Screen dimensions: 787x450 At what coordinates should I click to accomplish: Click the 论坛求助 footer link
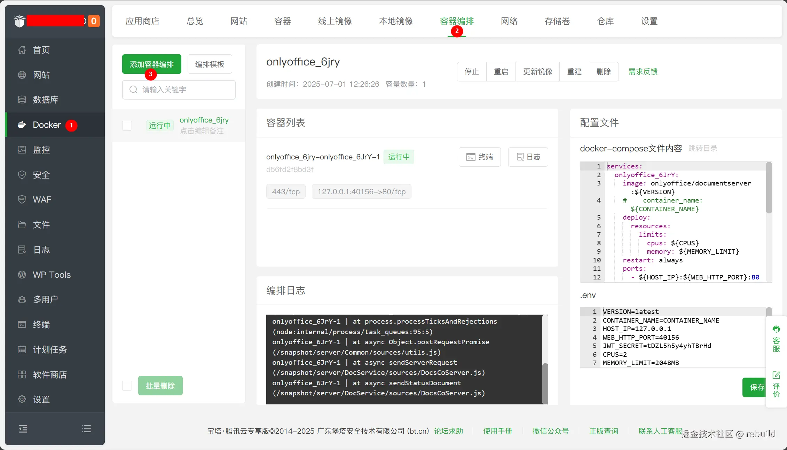click(448, 431)
